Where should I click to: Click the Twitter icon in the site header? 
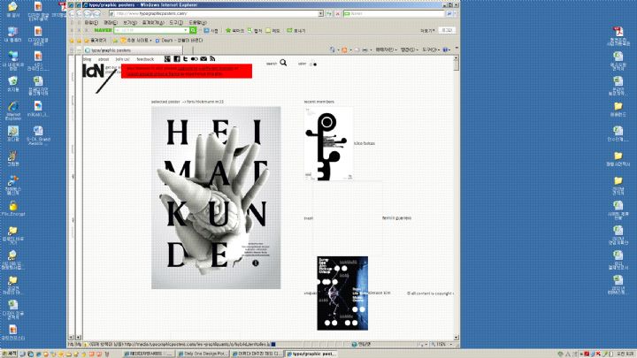pyautogui.click(x=185, y=59)
